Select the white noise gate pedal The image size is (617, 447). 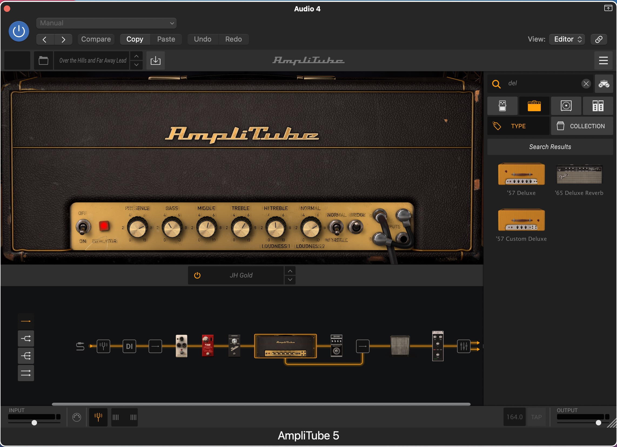coord(182,346)
